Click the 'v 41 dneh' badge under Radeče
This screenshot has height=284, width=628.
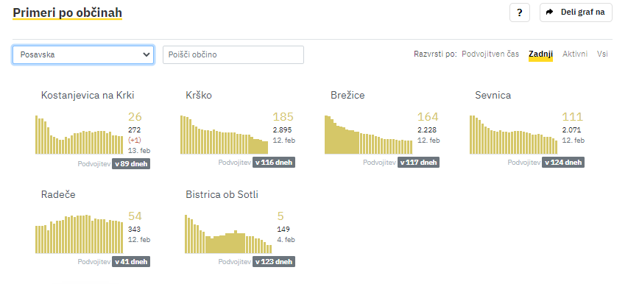tap(131, 262)
